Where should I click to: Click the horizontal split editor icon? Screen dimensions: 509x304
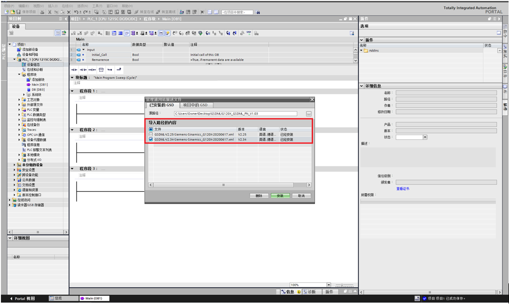[x=210, y=12]
